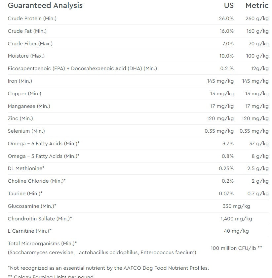Screen dimensions: 272x278
Task: Click the Metric column header
Action: 257,6
